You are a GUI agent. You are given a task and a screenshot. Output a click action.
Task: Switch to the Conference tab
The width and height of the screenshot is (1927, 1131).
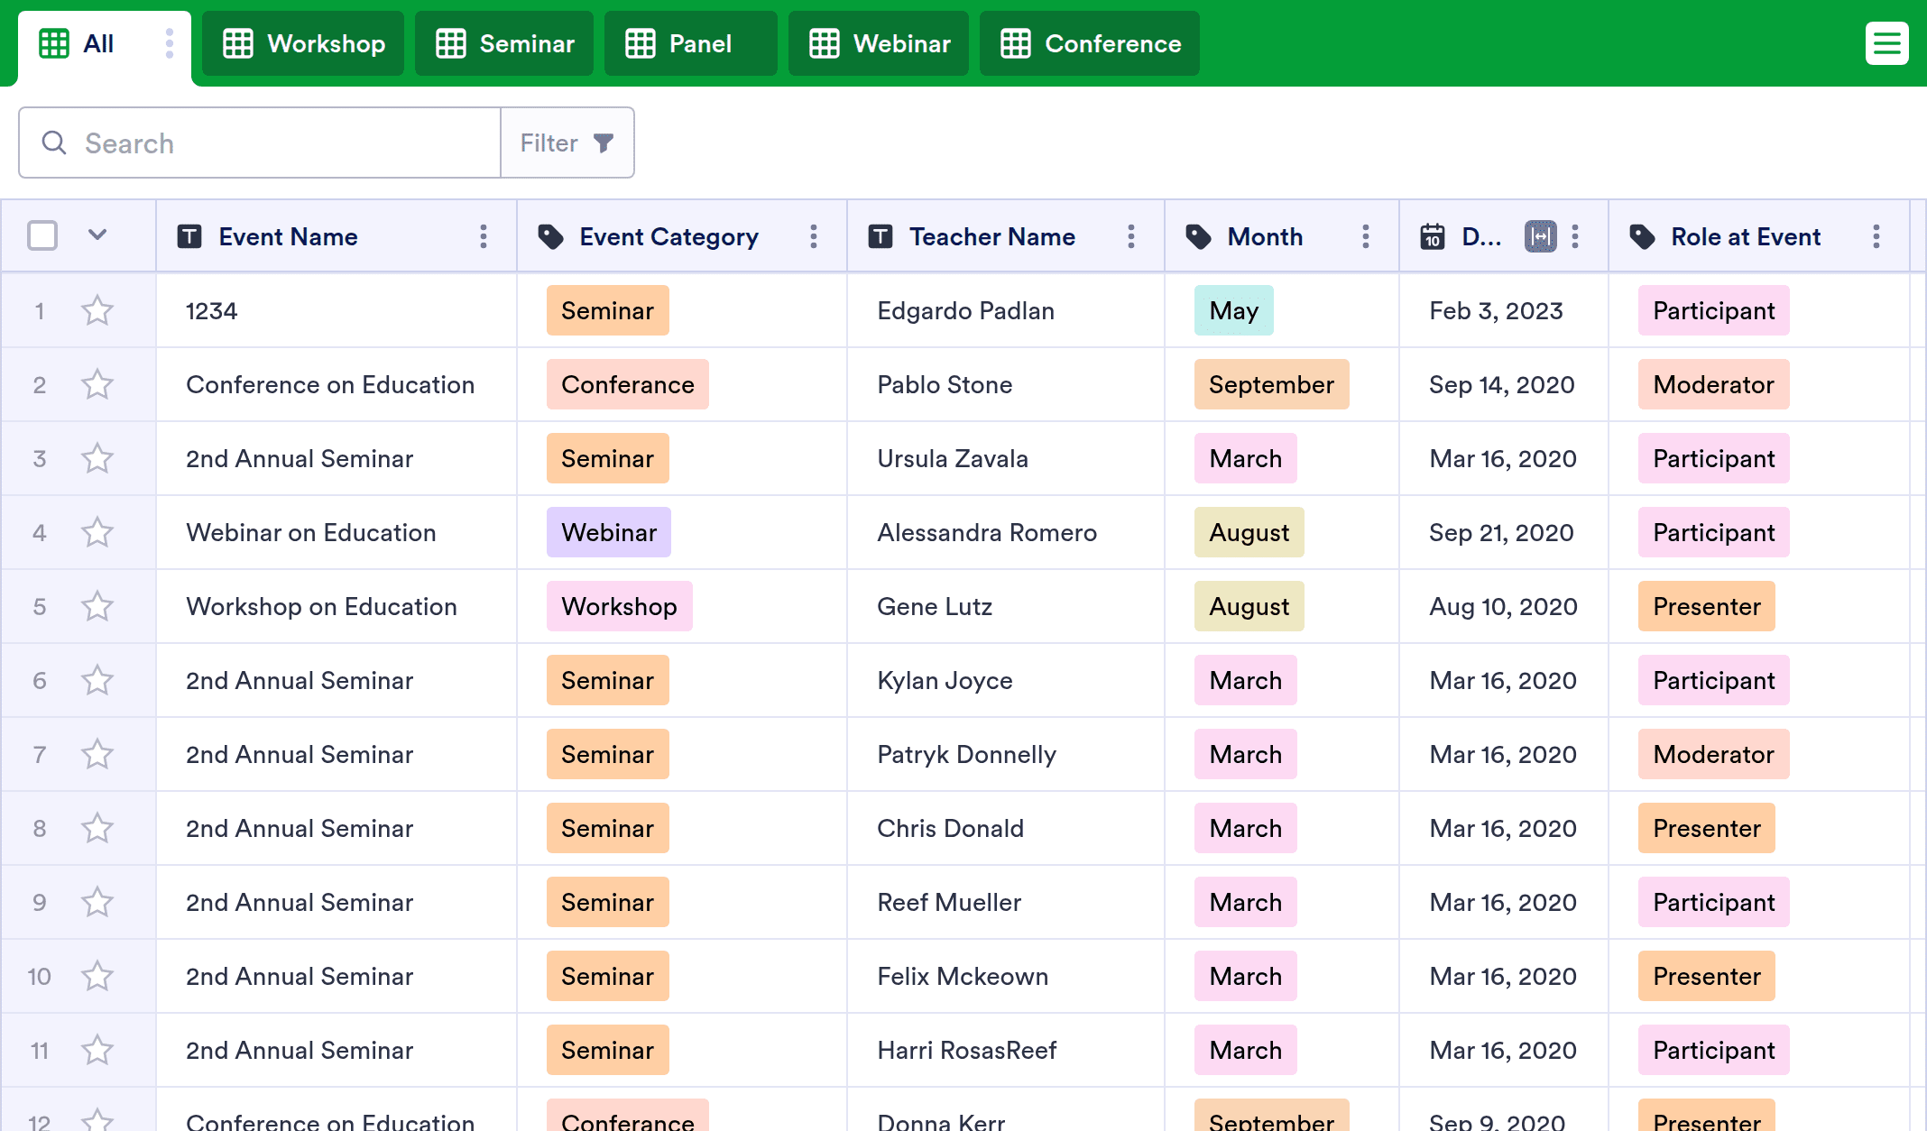point(1090,43)
